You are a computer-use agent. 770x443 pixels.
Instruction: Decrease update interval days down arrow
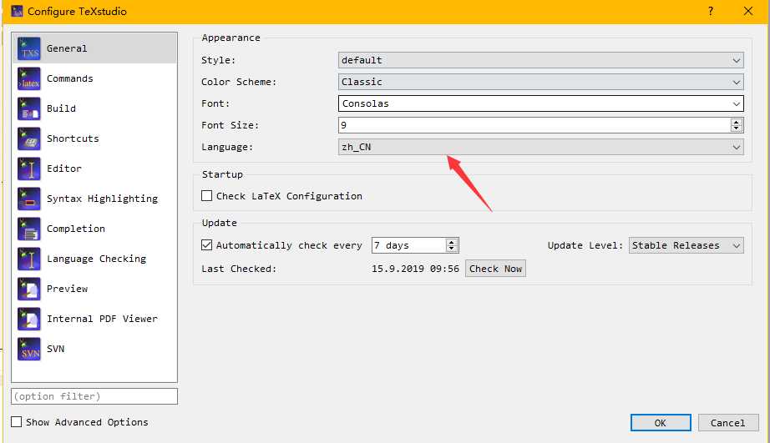452,249
